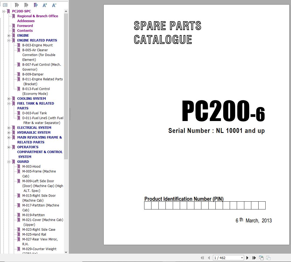Viewport: 291px width, 262px height.
Task: Open M-005-Frame (Machine Cab) bookmark
Action: (39, 174)
